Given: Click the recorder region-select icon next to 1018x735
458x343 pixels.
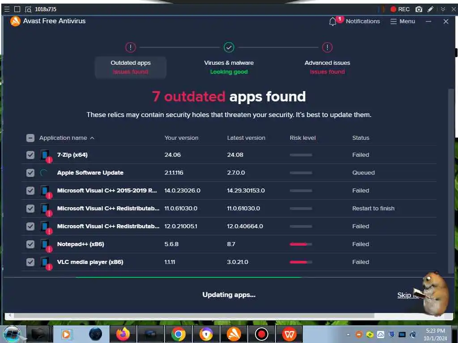Looking at the screenshot, I should tap(28, 9).
